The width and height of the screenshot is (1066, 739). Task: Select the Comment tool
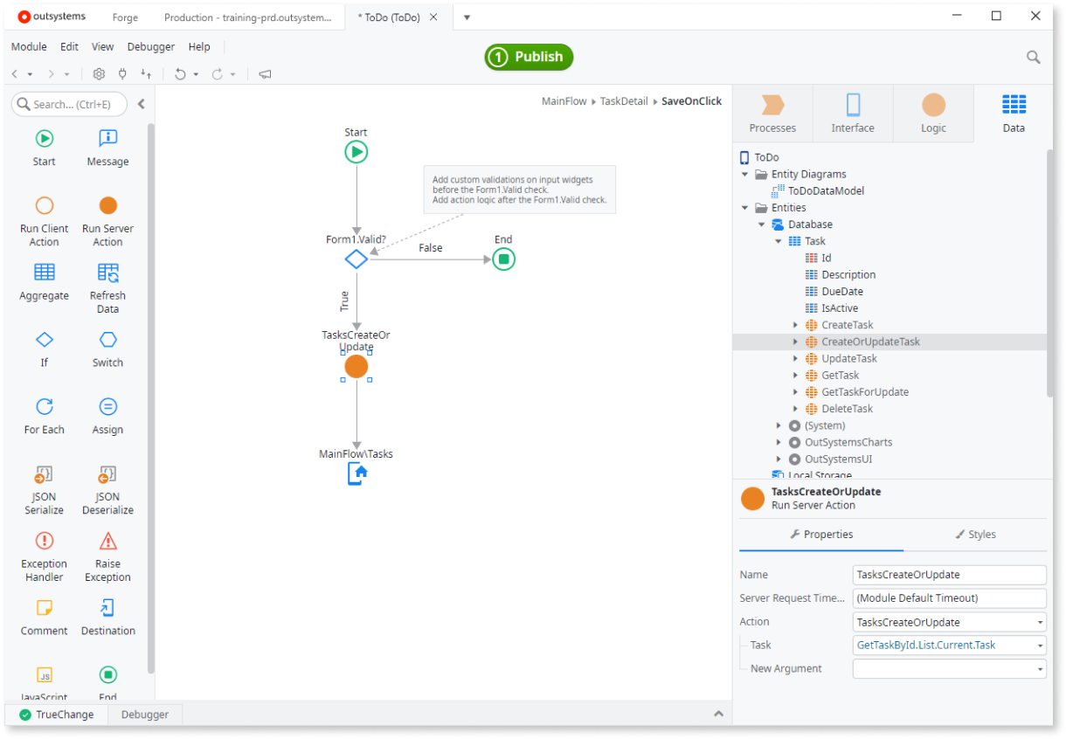coord(44,611)
